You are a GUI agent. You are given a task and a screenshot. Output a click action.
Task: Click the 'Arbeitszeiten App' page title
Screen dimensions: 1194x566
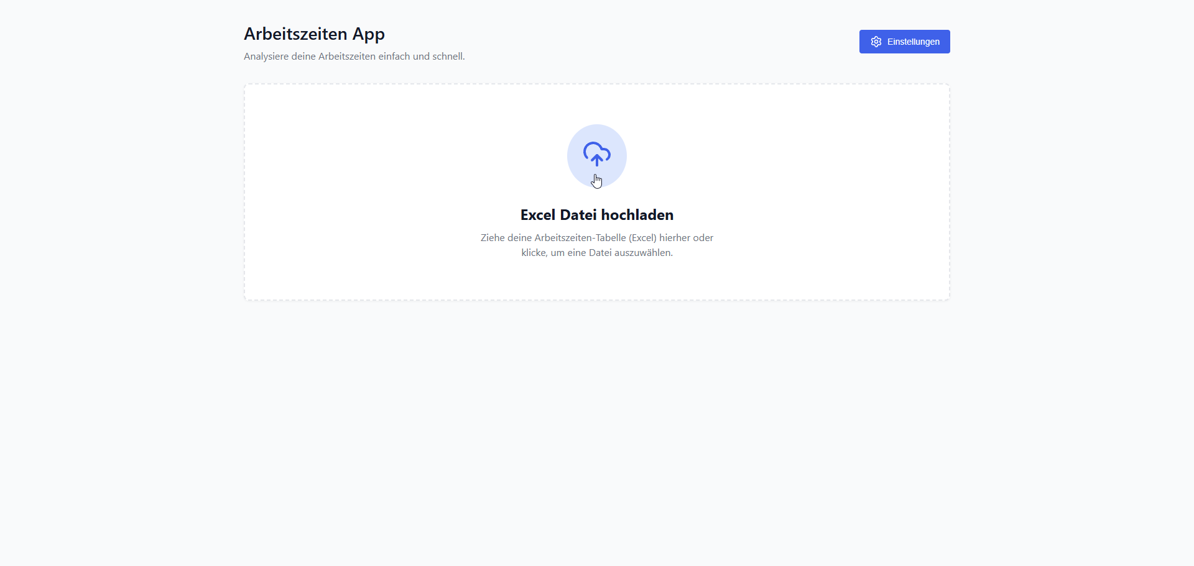coord(314,34)
